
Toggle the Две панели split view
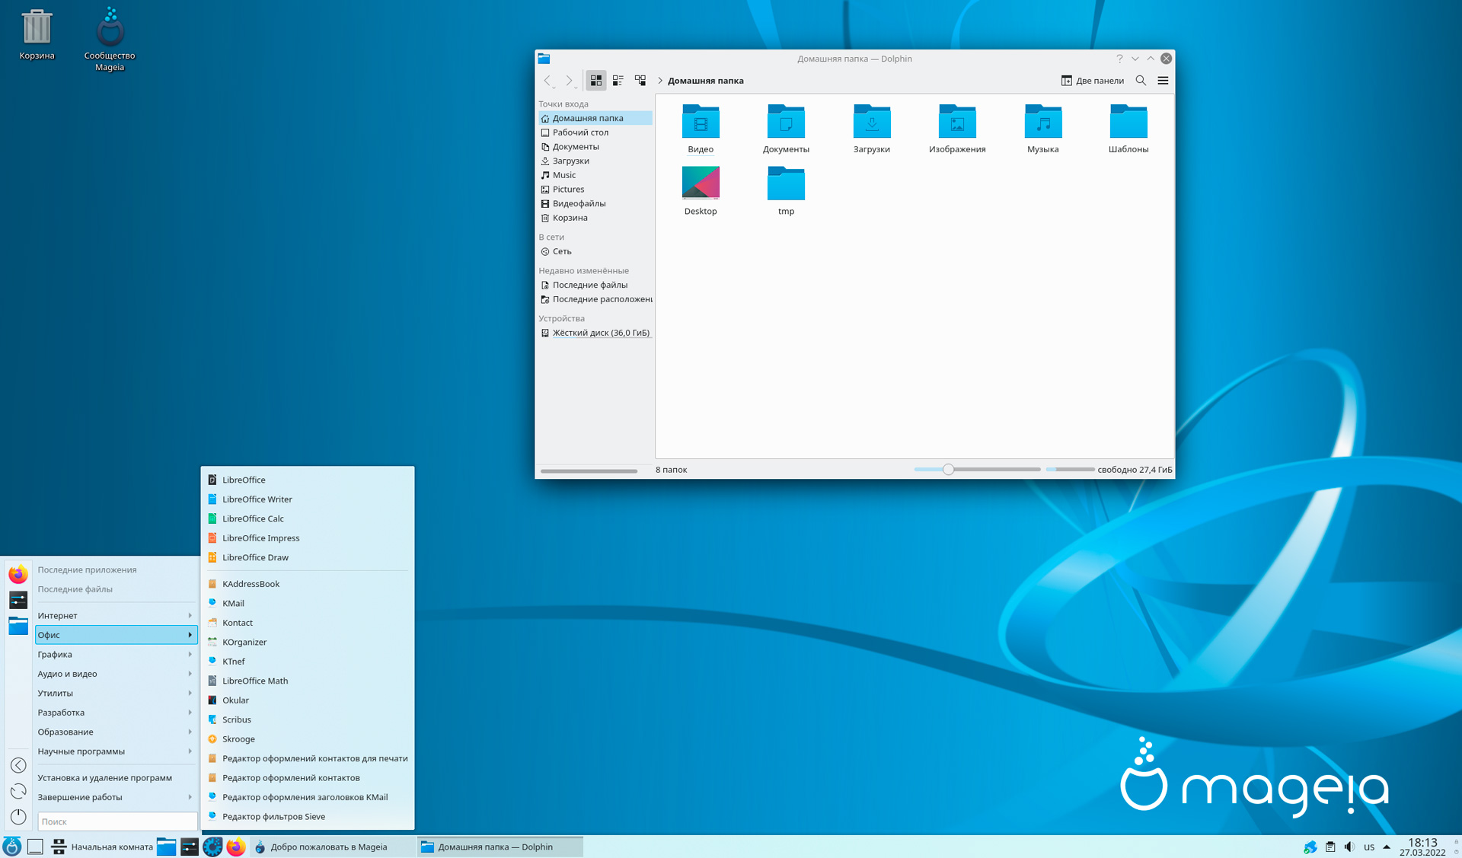pyautogui.click(x=1092, y=80)
